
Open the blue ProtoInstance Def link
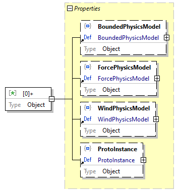116,160
